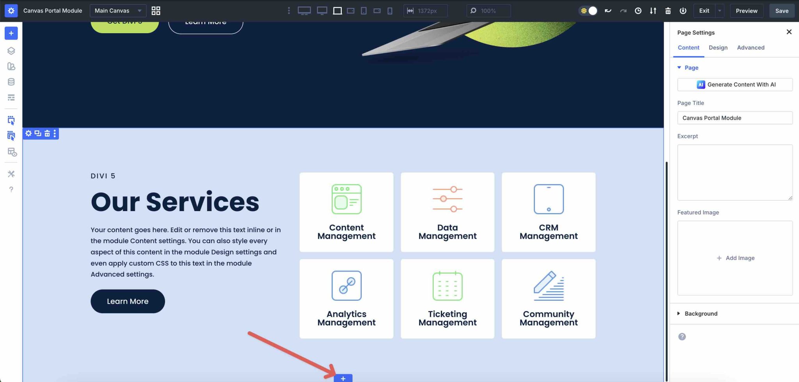
Task: Select the Content Management service card
Action: click(346, 212)
